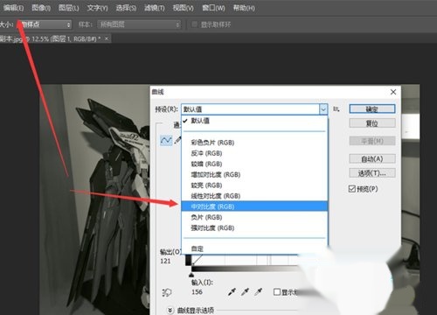Choose 强对比度 (RGB) preset
The width and height of the screenshot is (437, 315).
(254, 228)
